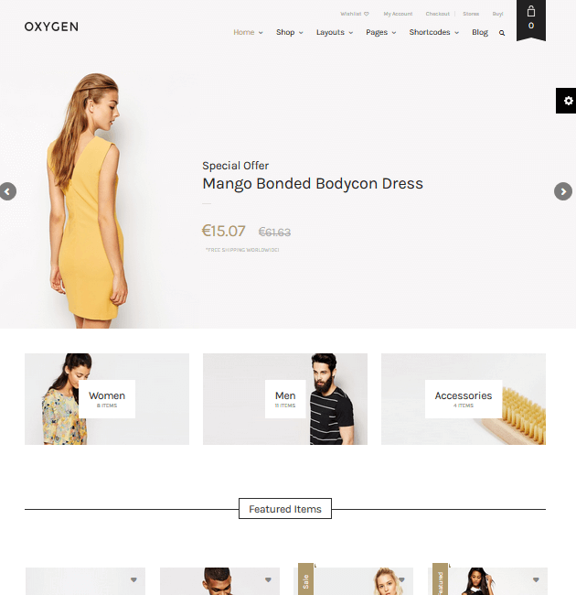Viewport: 576px width, 595px height.
Task: Open the shopping bag cart
Action: pos(531,19)
